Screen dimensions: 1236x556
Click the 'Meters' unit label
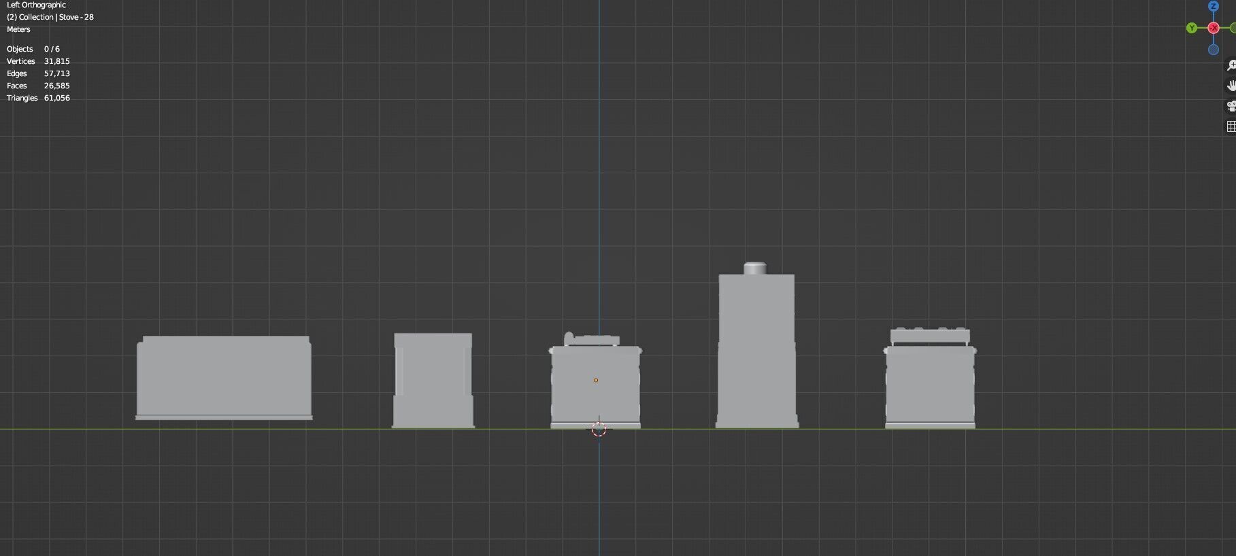[x=18, y=29]
